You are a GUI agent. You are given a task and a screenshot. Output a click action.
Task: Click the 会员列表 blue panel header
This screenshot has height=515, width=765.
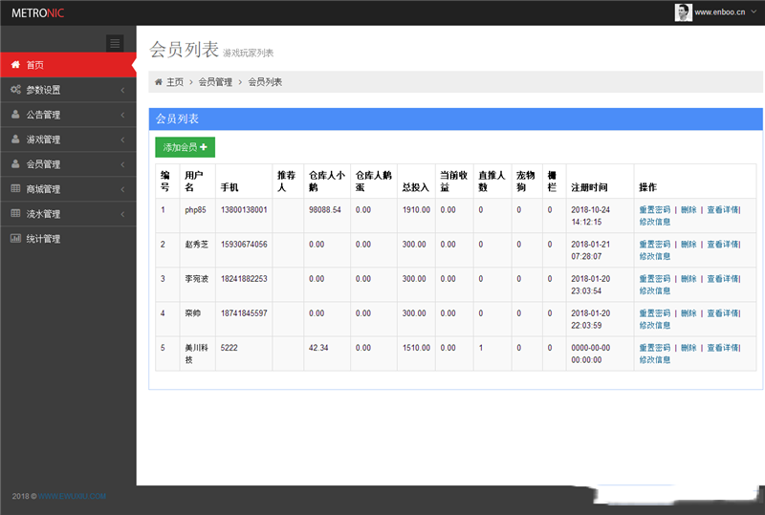point(456,119)
